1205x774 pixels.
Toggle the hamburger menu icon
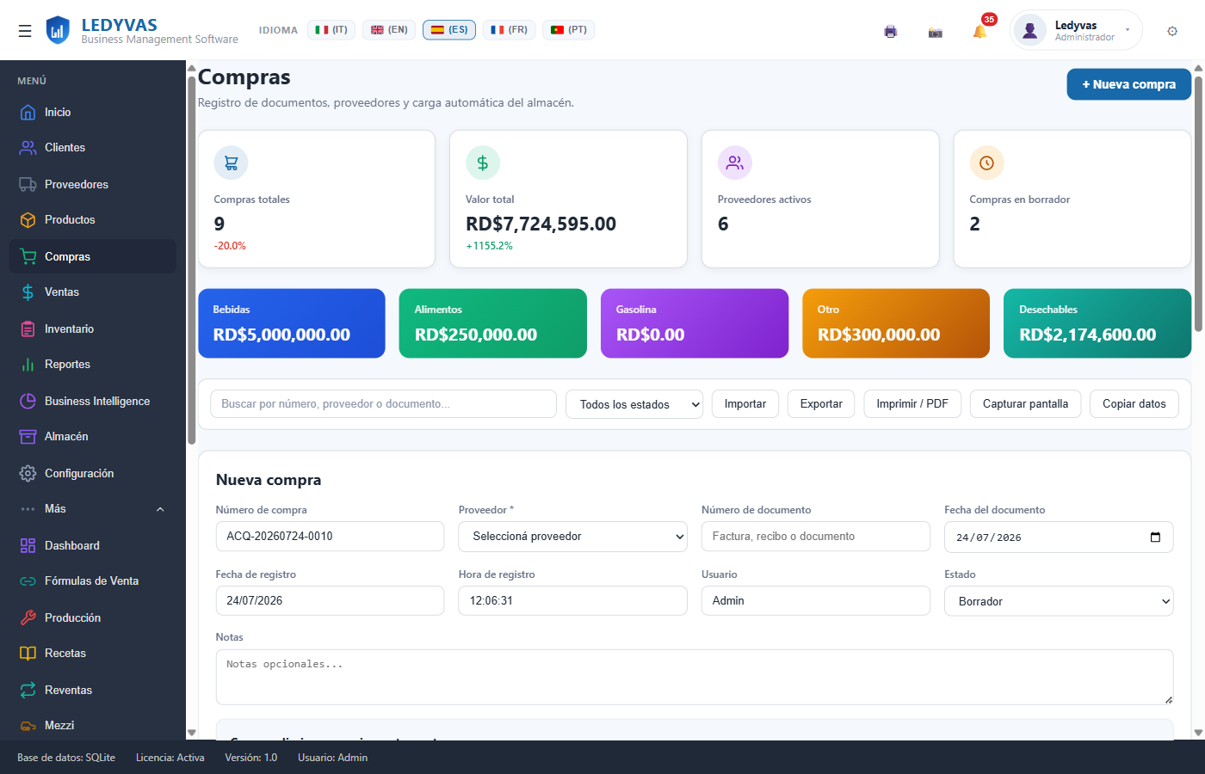coord(25,31)
